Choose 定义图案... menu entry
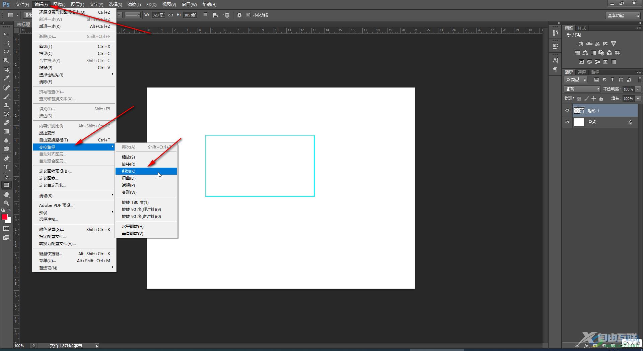 tap(74, 178)
